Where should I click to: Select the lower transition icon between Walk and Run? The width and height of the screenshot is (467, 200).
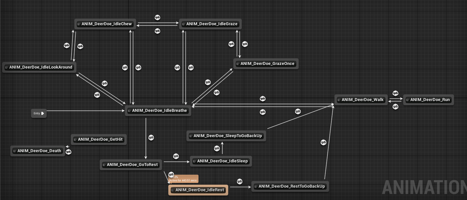coord(395,106)
